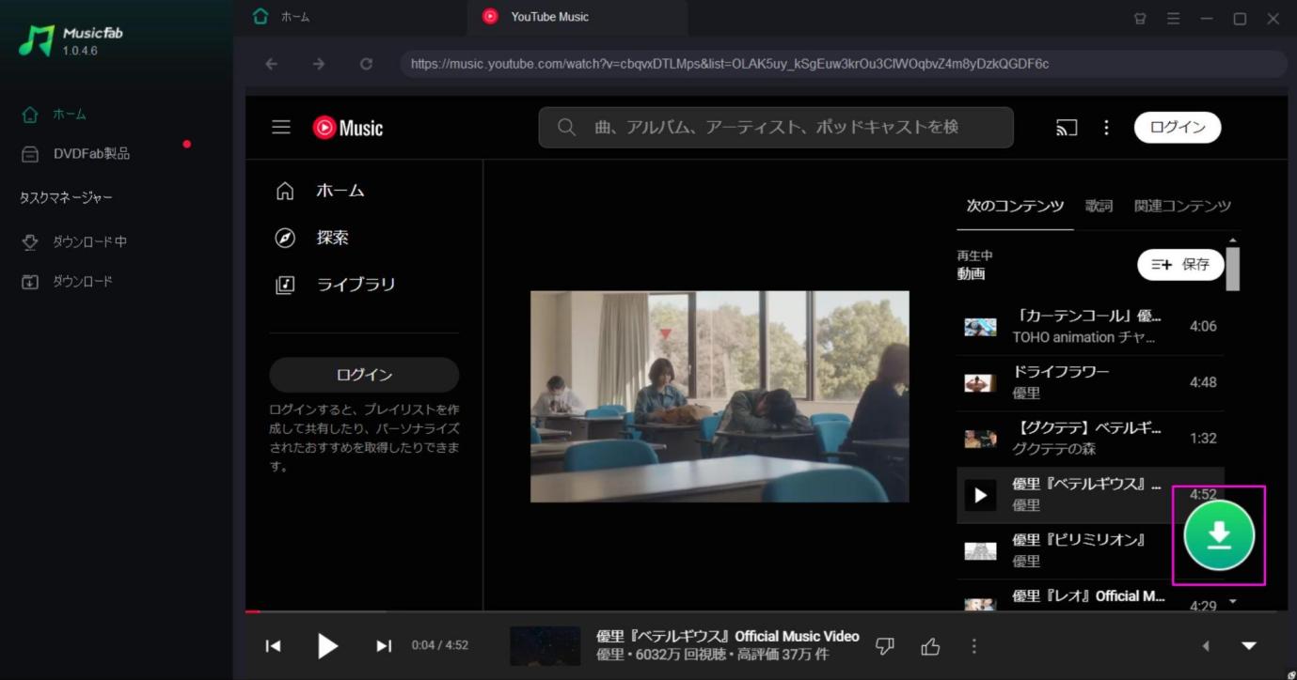Play 【グクテテ】ベテルギウス in queue

point(1090,439)
